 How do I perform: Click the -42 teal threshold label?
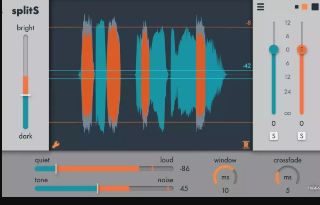(247, 66)
